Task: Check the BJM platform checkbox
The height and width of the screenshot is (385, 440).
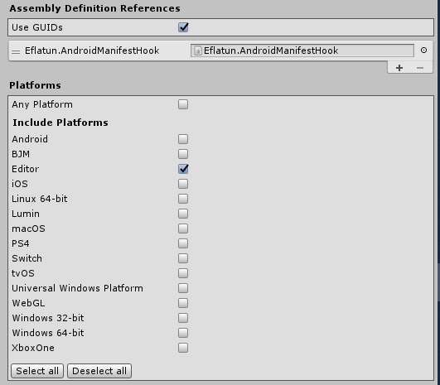Action: pos(183,154)
